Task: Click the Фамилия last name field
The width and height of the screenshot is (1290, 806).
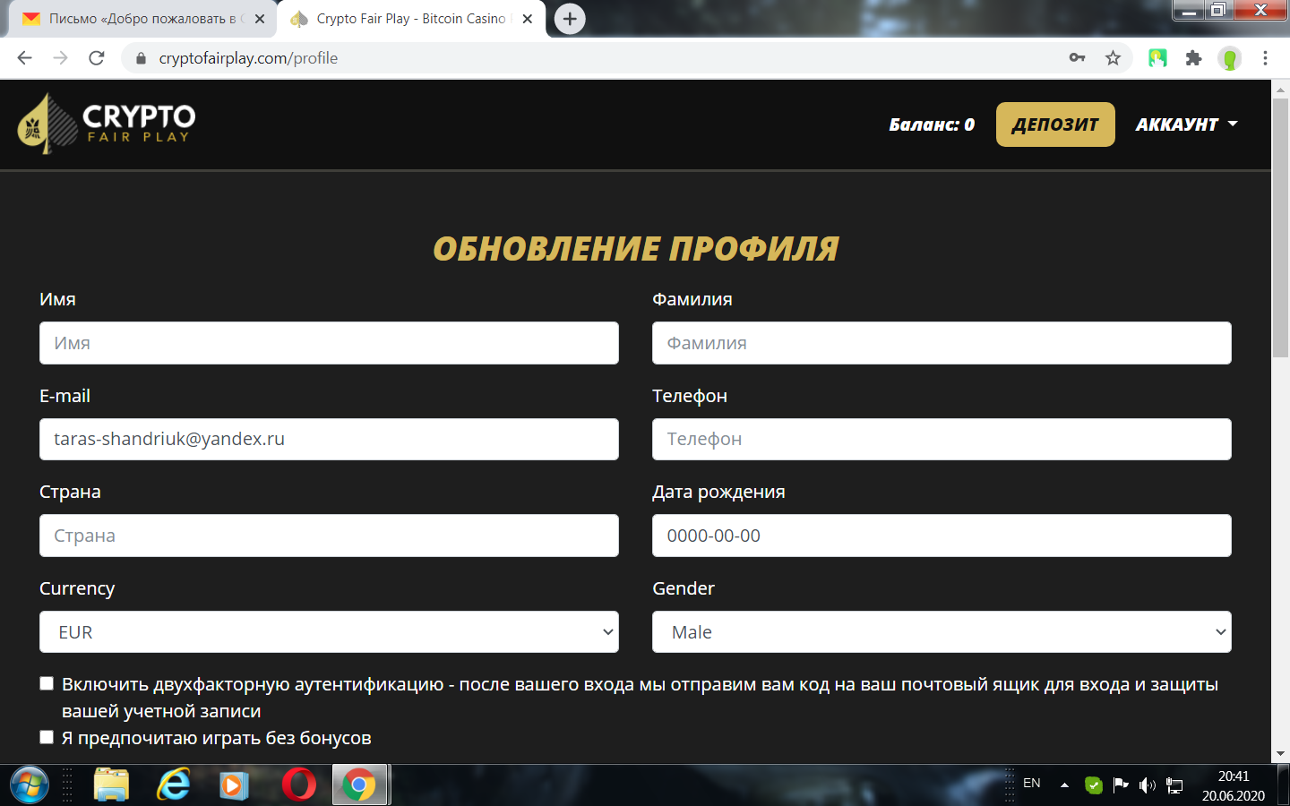Action: click(x=942, y=343)
